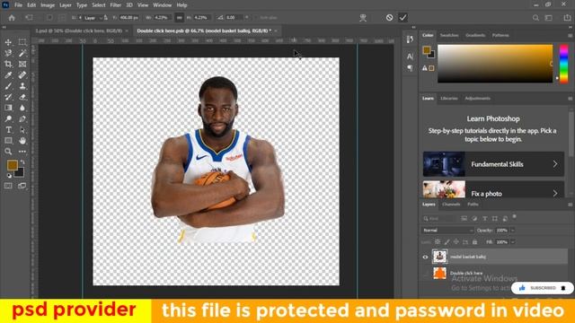Click the Search magnifier in options bar
The width and height of the screenshot is (575, 323).
535,18
